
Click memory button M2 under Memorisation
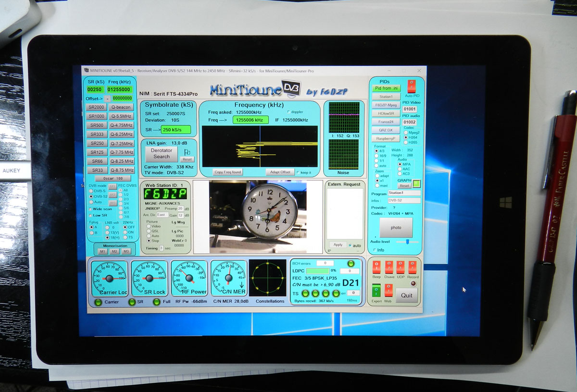click(x=114, y=252)
